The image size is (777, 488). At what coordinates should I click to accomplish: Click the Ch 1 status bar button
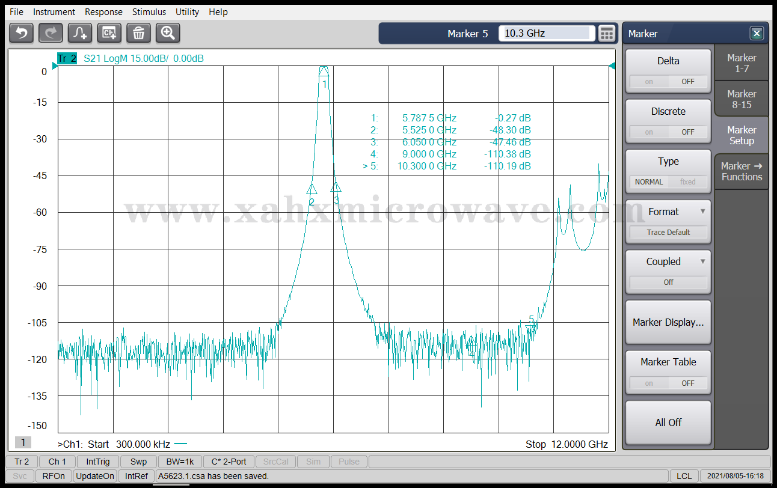pos(57,462)
